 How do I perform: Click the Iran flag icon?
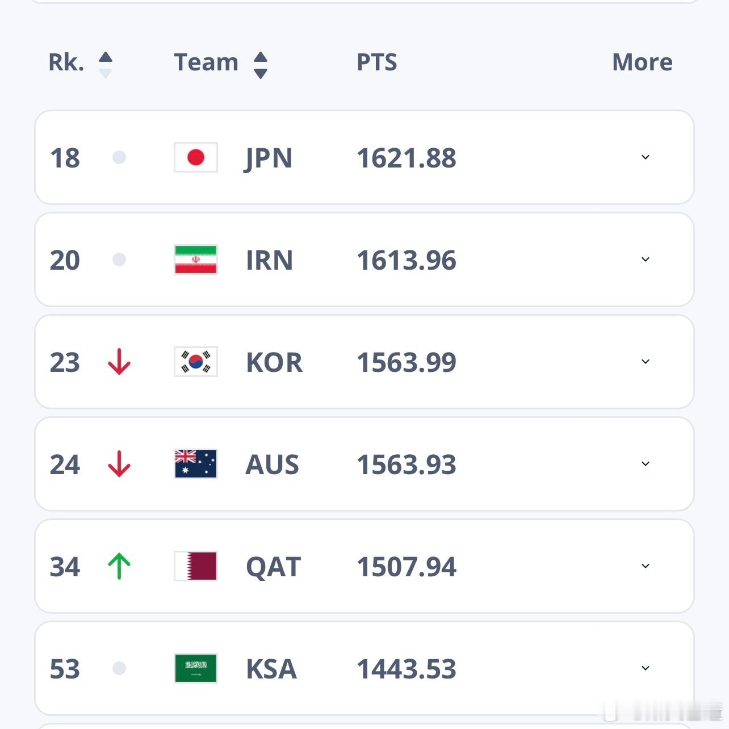tap(196, 259)
